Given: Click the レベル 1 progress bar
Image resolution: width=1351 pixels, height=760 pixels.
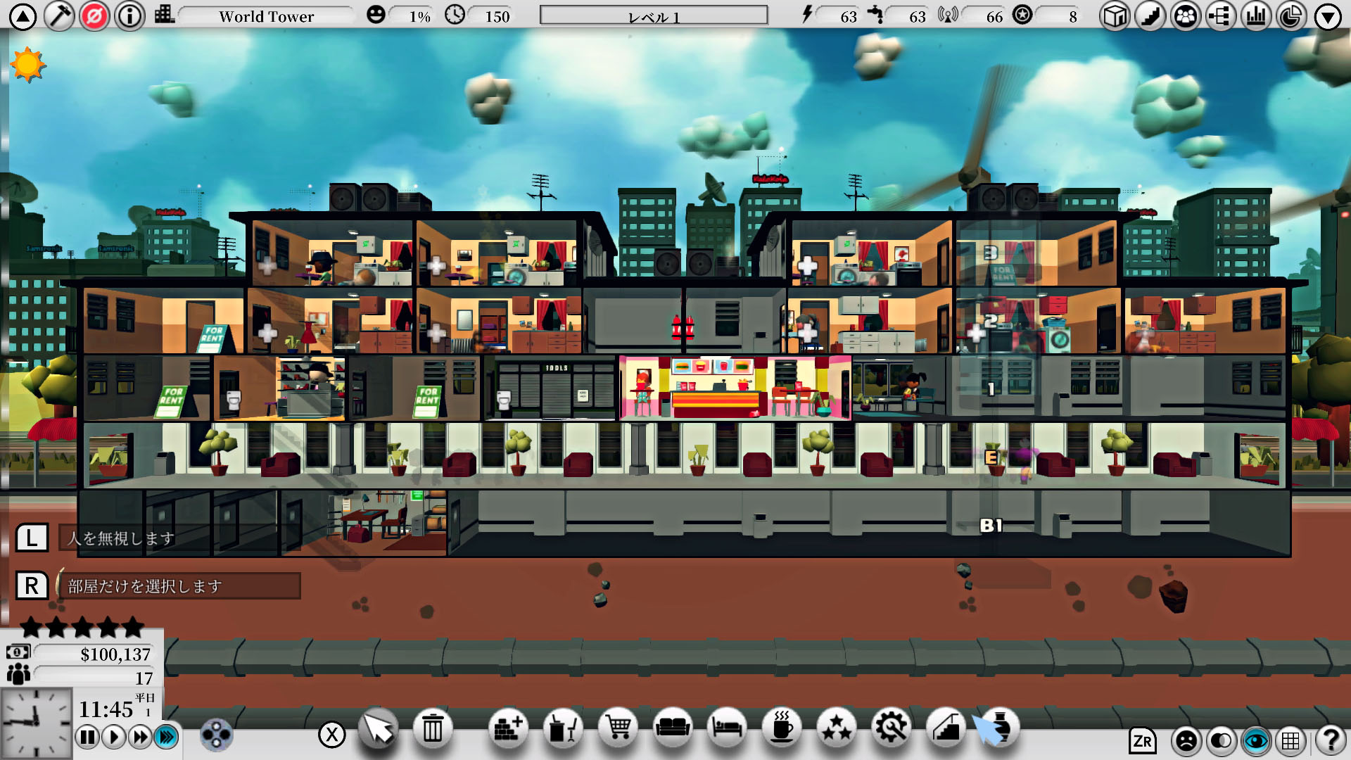Looking at the screenshot, I should (654, 15).
